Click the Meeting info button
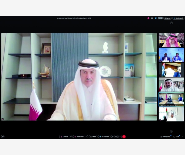185x155 pixels. pos(178,18)
